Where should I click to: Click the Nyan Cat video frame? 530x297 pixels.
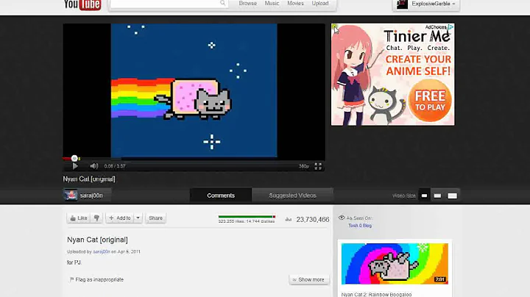coord(194,90)
